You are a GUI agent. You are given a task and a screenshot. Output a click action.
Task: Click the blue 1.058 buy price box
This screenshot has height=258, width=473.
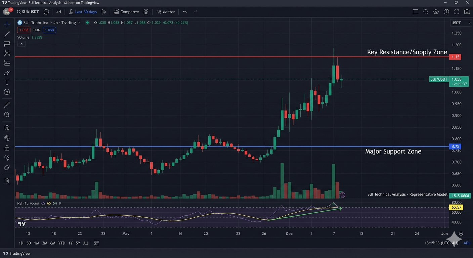(x=49, y=30)
